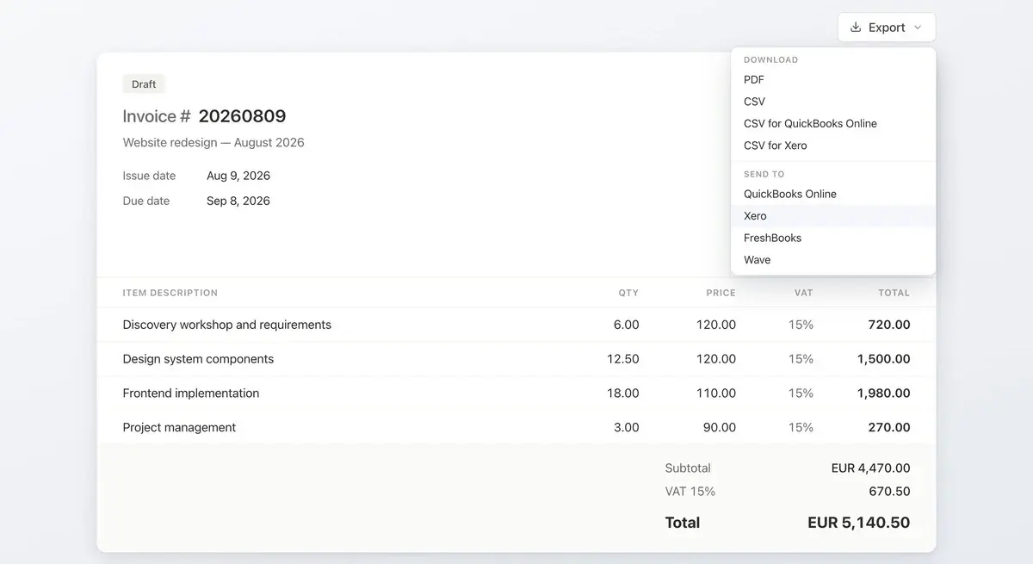Click line total 720.00

point(889,325)
